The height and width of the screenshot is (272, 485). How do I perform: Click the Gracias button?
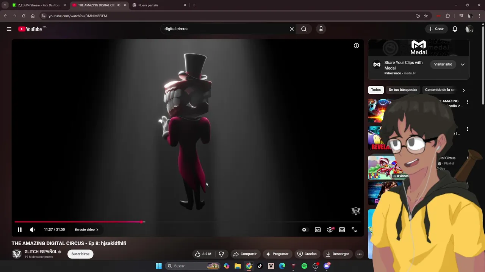(x=307, y=254)
